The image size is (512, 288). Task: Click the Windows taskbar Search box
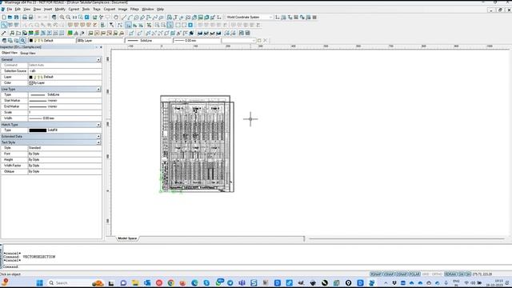(70, 282)
